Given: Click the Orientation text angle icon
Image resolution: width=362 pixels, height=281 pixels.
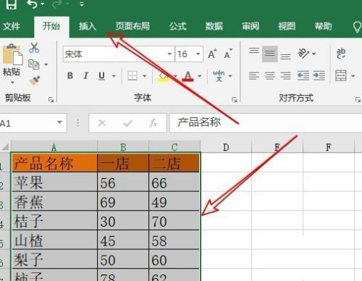Looking at the screenshot, I should [x=303, y=54].
